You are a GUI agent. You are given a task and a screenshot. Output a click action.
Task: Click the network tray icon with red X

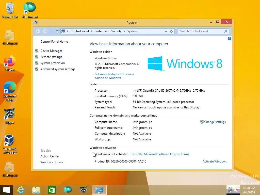pos(236,190)
